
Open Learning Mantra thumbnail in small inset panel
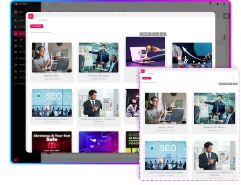click(x=166, y=108)
